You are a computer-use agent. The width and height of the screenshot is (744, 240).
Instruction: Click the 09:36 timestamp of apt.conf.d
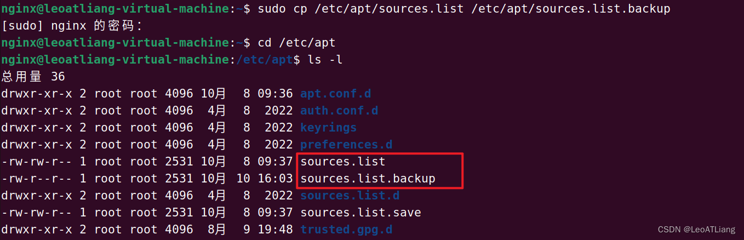[x=275, y=94]
